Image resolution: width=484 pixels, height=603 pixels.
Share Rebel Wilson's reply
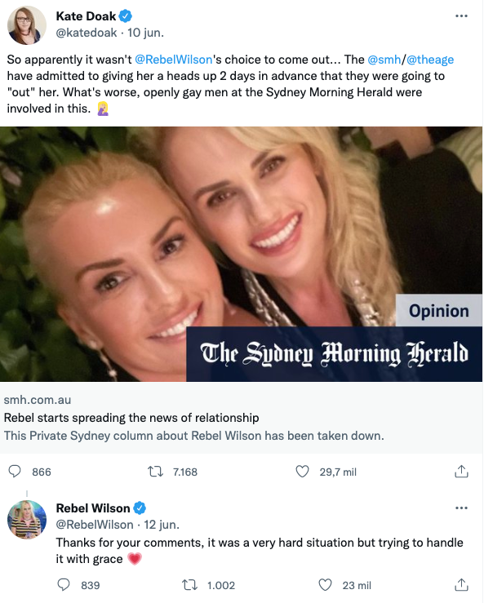[x=461, y=584]
